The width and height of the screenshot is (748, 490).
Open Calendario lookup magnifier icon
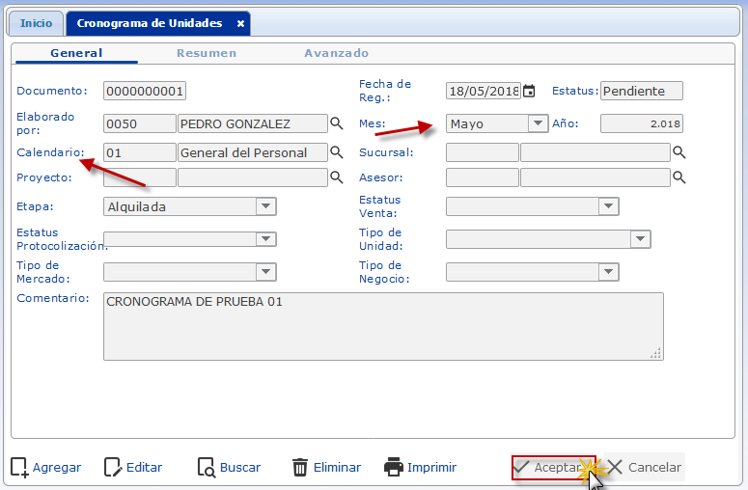337,152
